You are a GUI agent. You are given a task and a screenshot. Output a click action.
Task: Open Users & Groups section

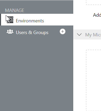pyautogui.click(x=32, y=32)
